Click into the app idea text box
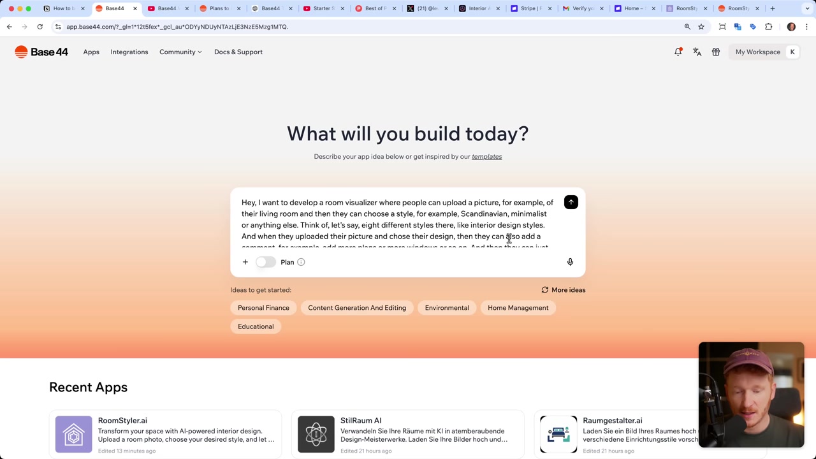 398,222
